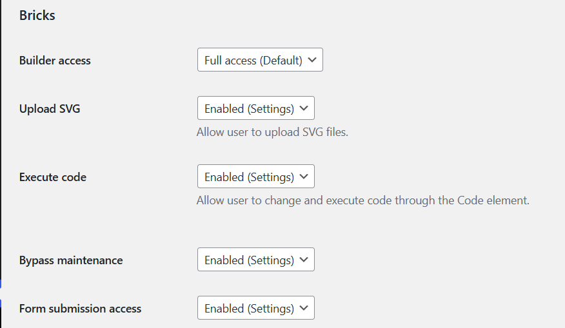
Task: Click the dark admin sidebar edge strip
Action: (x=1, y=164)
